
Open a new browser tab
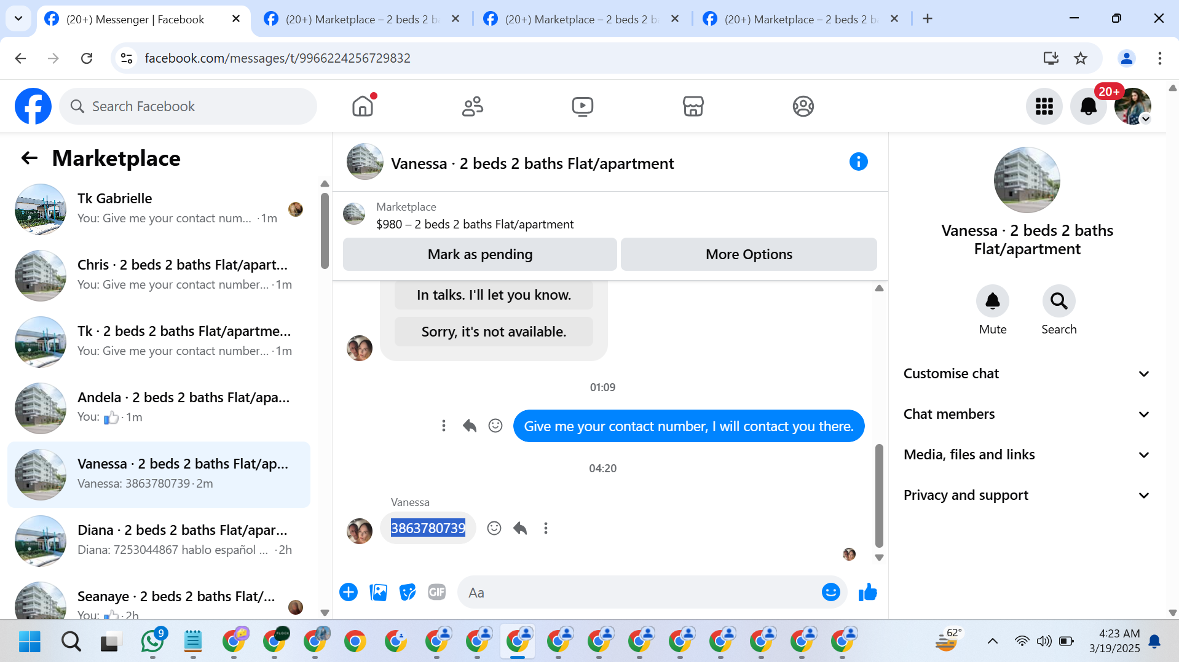(x=928, y=19)
